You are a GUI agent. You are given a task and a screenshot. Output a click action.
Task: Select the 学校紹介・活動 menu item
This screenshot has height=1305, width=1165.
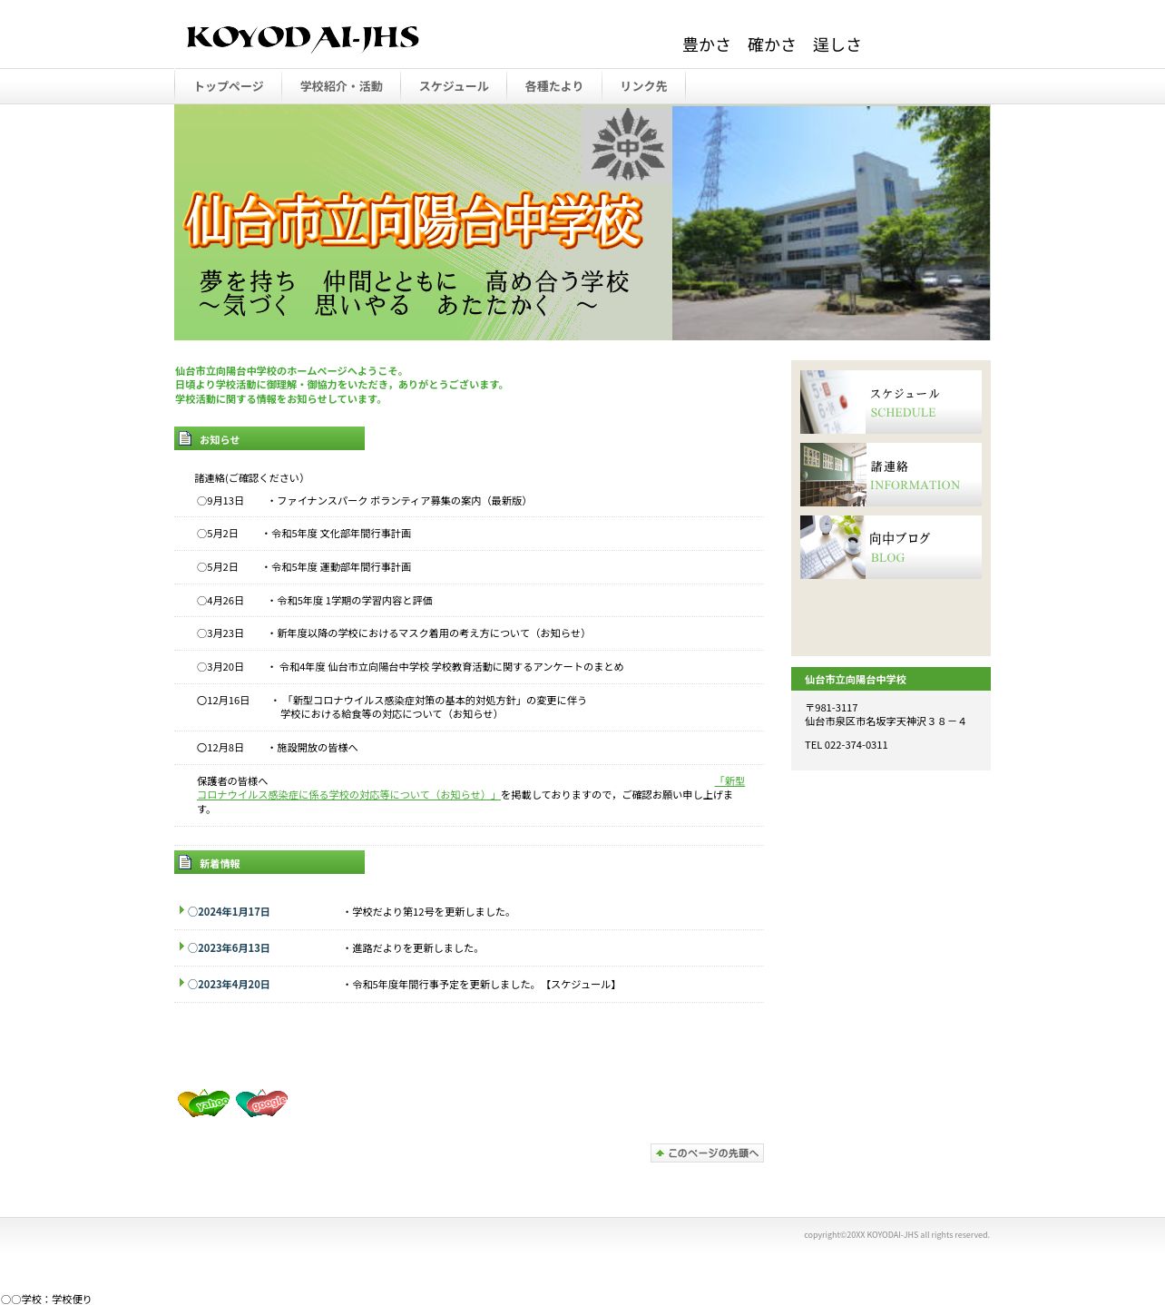point(341,86)
